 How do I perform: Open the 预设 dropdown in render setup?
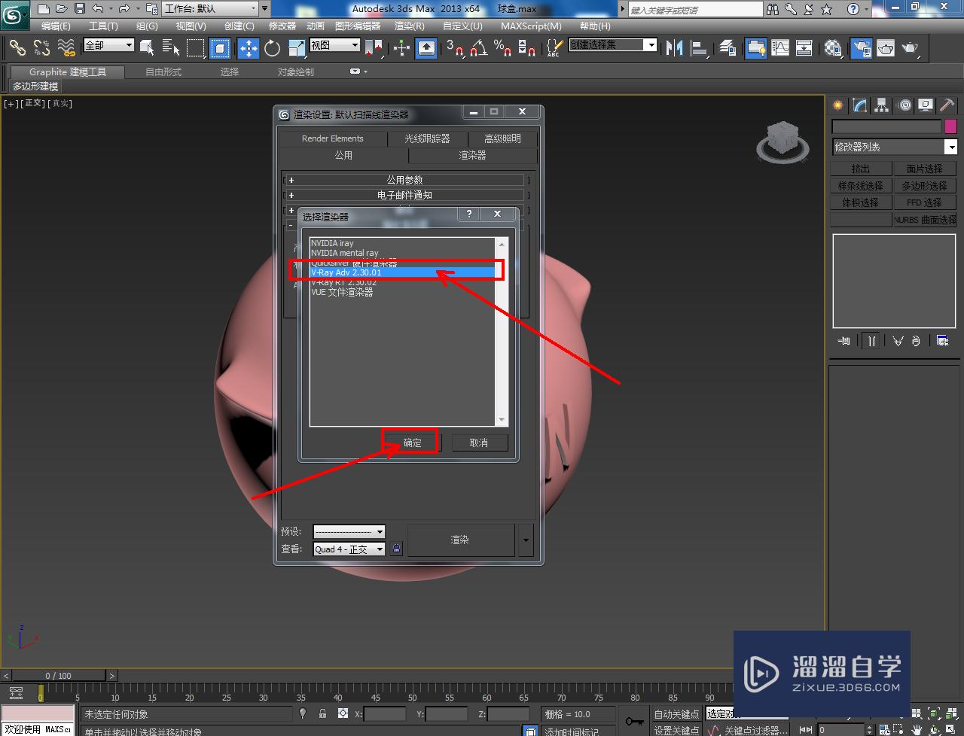pyautogui.click(x=349, y=531)
